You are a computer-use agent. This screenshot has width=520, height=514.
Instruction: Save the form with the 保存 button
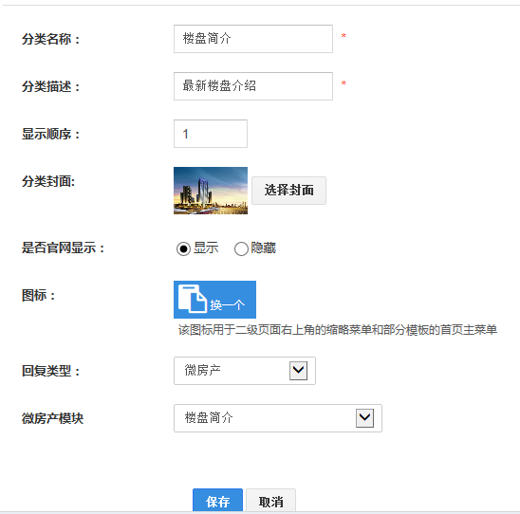point(217,501)
